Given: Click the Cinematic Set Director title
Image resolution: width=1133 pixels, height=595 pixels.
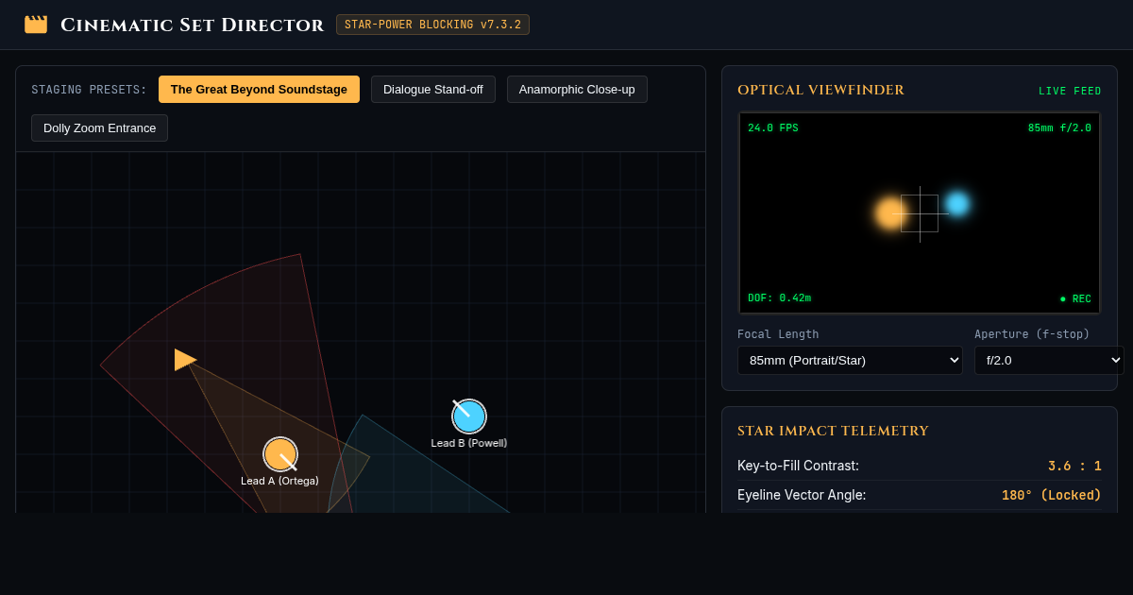Looking at the screenshot, I should click(x=192, y=25).
